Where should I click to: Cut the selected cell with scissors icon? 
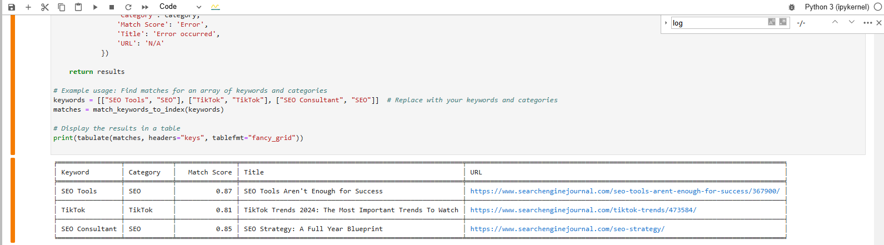(45, 7)
